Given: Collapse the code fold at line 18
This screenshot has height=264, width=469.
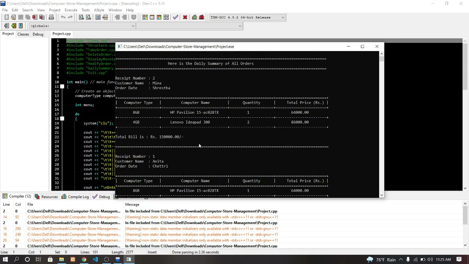Looking at the screenshot, I should point(62,118).
